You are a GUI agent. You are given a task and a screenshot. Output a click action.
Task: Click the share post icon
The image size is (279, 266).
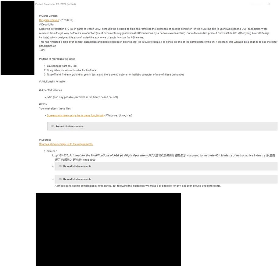click(x=269, y=4)
